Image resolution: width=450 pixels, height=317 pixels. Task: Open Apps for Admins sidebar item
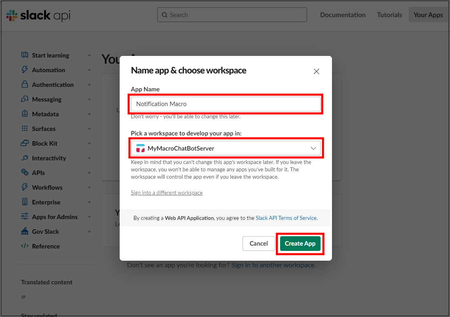pos(55,217)
